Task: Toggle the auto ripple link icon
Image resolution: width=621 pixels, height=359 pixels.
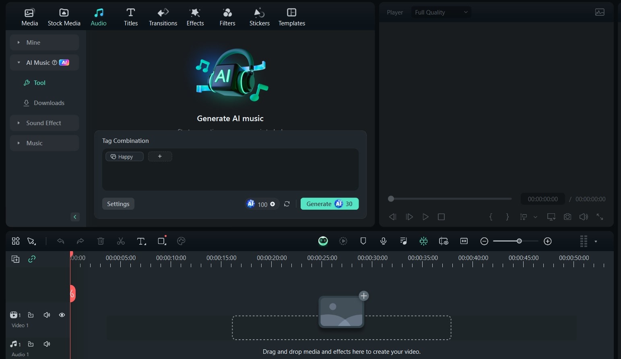Action: 32,259
